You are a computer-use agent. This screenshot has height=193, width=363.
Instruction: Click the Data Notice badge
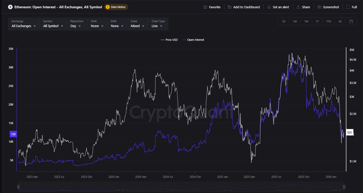116,7
